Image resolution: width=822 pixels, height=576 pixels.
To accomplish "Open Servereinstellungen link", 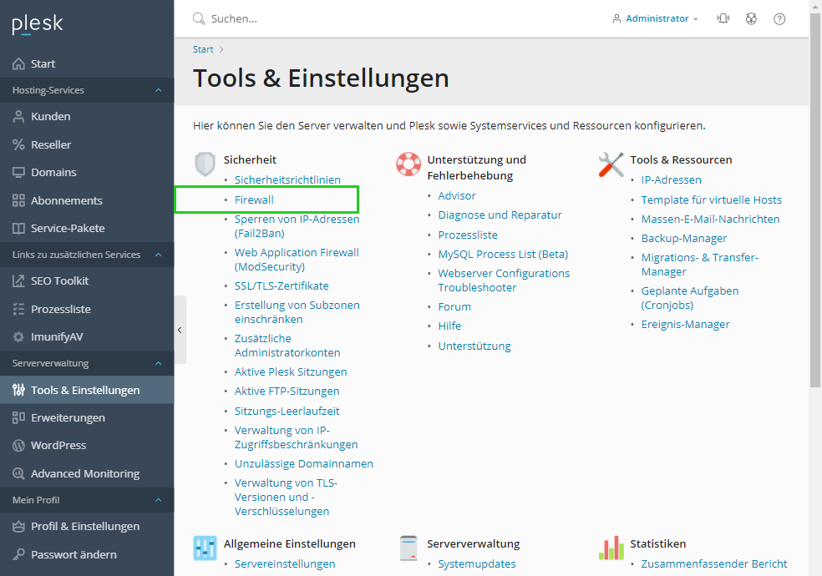I will pyautogui.click(x=285, y=564).
